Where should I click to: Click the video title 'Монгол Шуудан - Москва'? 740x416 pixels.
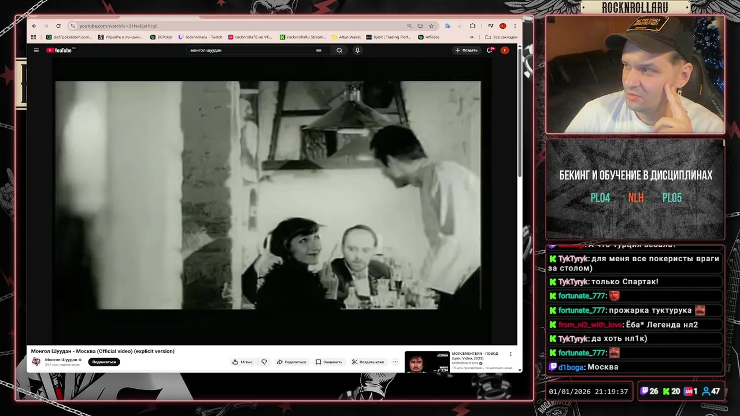click(x=102, y=351)
